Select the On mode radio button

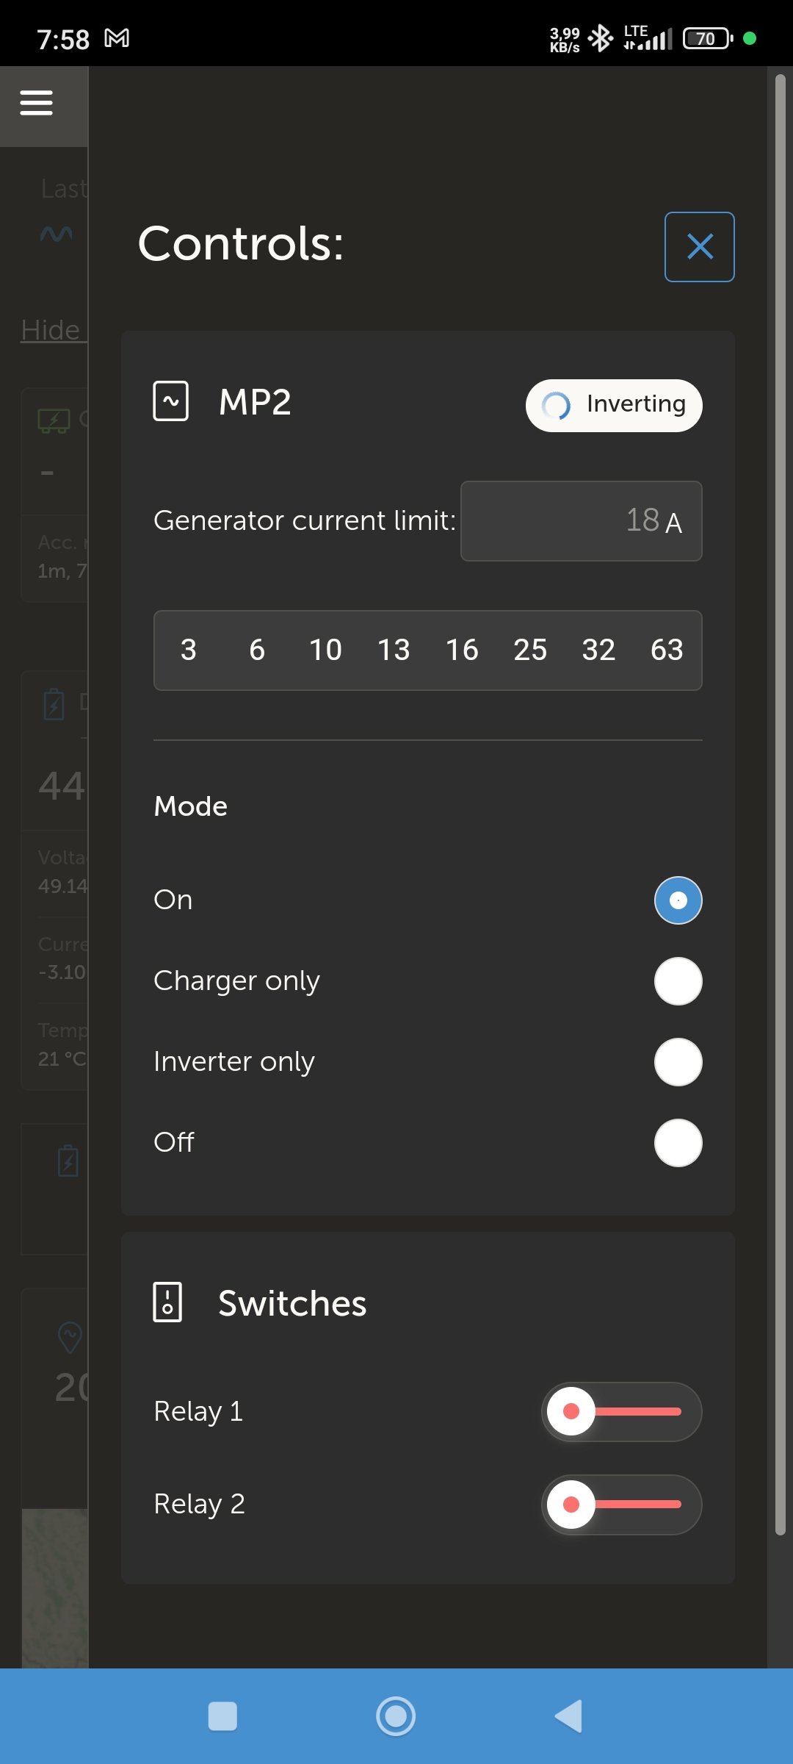coord(678,900)
